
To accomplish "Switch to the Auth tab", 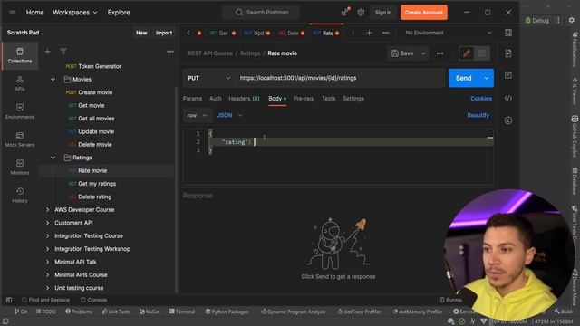I will tap(216, 99).
